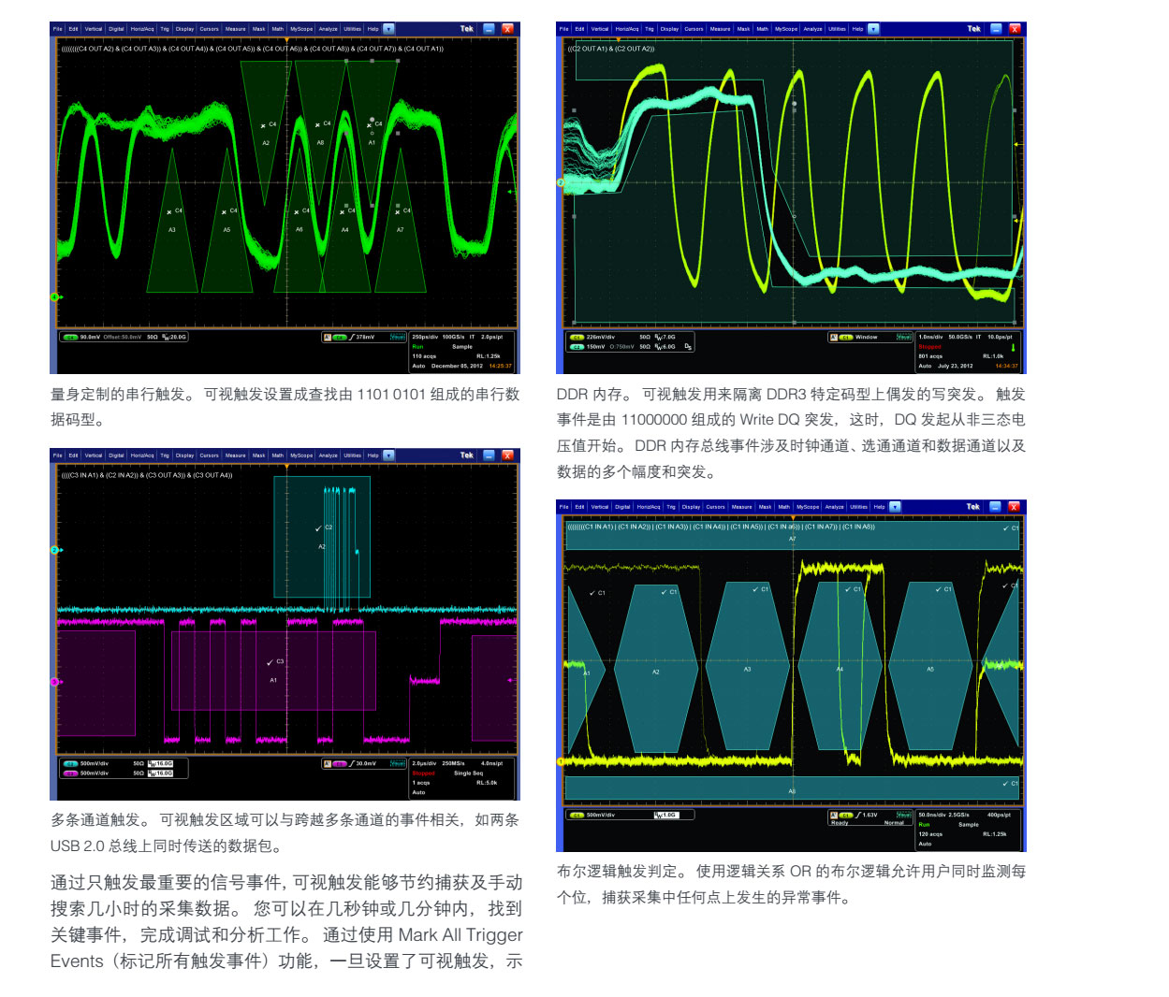This screenshot has width=1169, height=997.
Task: Click green C4 badge in serial scope readout
Action: 70,338
